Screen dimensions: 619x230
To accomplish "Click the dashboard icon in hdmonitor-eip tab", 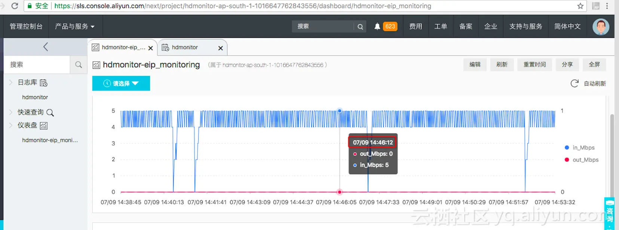I will pos(95,47).
